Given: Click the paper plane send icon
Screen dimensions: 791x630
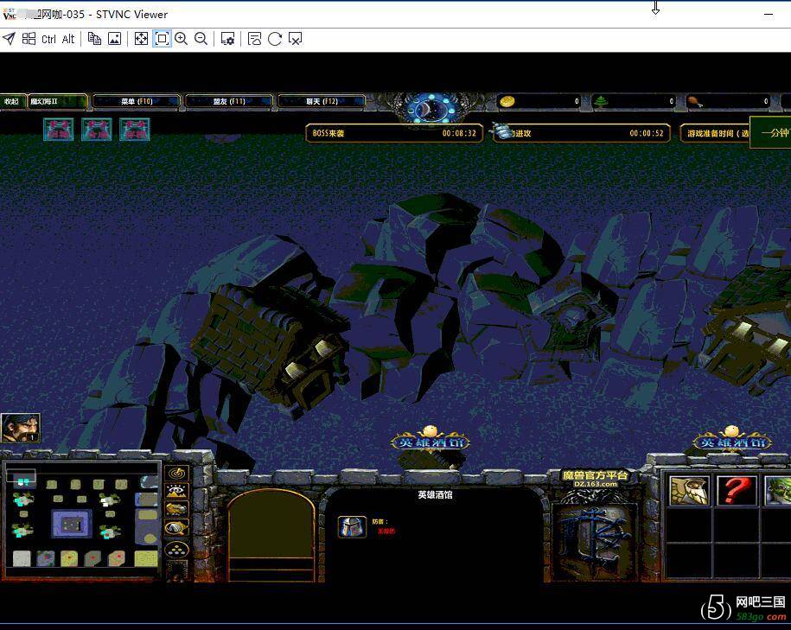Looking at the screenshot, I should click(x=10, y=39).
